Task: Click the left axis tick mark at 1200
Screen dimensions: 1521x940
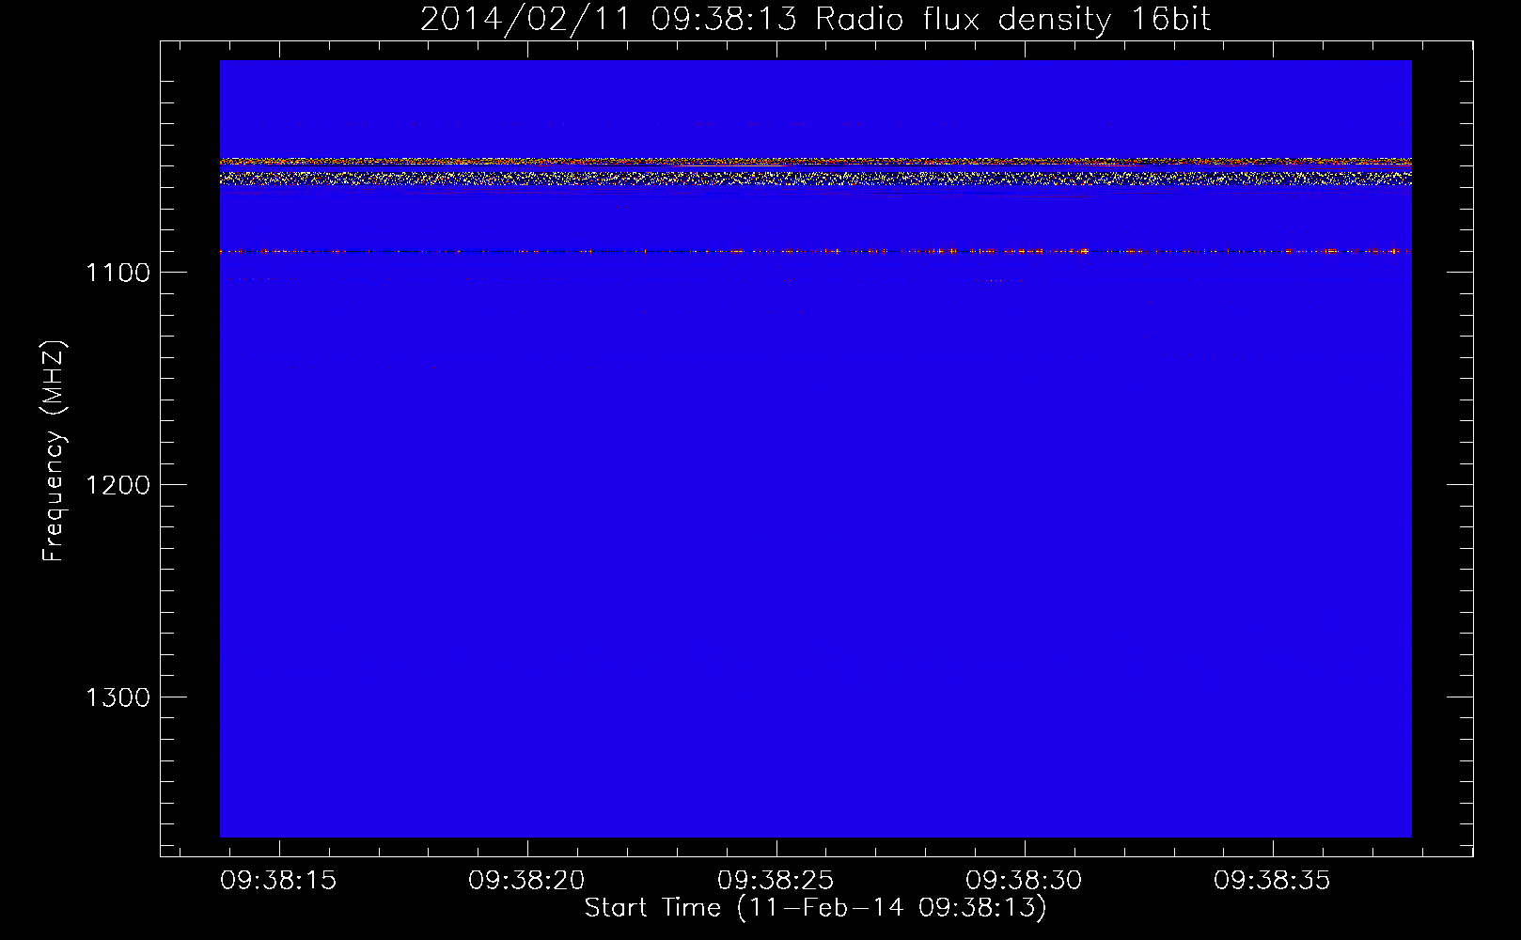Action: 167,484
